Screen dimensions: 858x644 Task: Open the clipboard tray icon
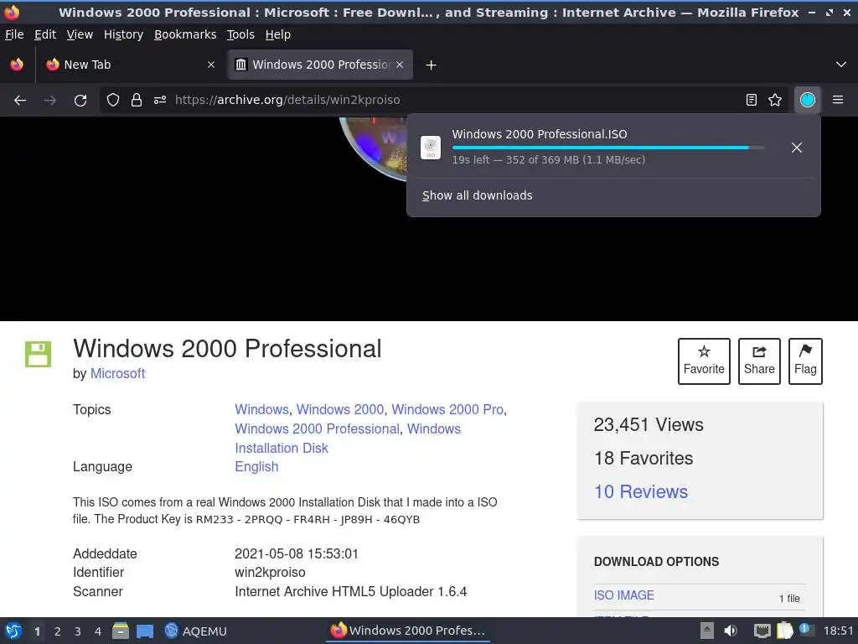(784, 631)
